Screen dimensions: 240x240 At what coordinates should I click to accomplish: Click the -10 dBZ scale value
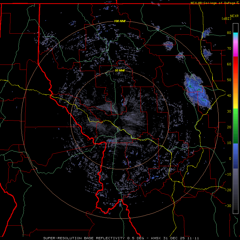tap(228, 174)
